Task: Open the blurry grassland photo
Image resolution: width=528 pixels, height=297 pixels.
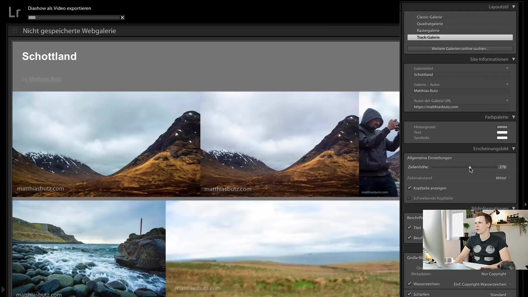Action: coord(282,249)
